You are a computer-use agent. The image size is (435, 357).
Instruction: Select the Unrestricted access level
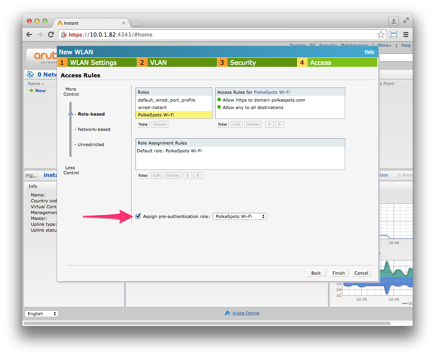click(91, 145)
